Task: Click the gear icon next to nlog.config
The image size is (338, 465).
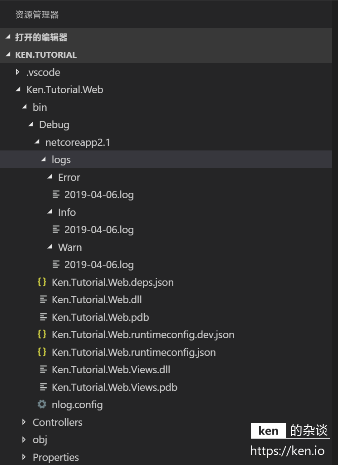Action: pos(42,404)
